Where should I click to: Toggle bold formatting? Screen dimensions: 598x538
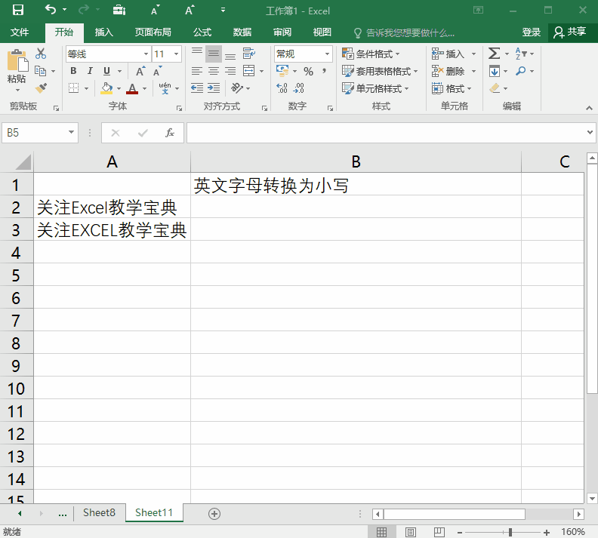pyautogui.click(x=73, y=71)
